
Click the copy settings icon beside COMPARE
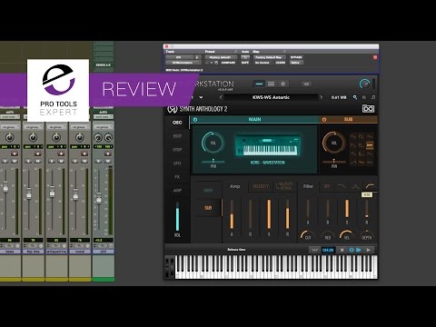[x=216, y=63]
